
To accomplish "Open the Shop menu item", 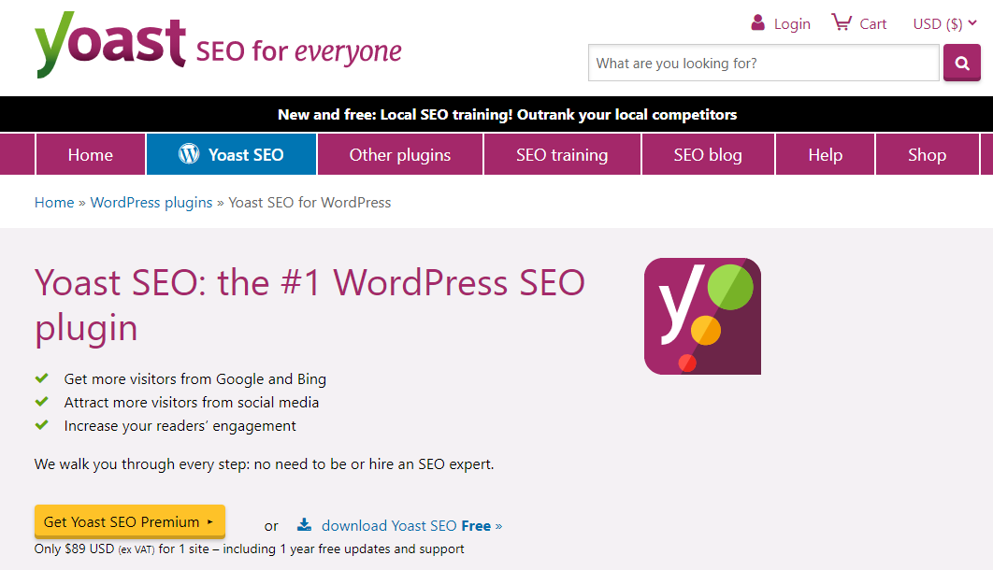I will [x=928, y=154].
